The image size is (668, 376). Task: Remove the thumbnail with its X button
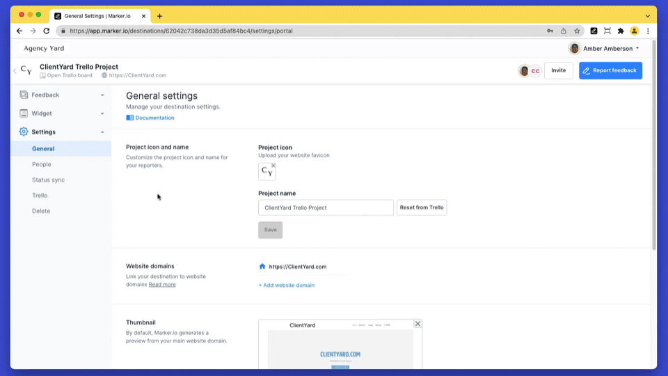pos(418,324)
